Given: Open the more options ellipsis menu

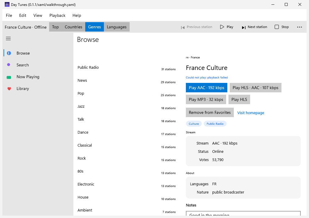Looking at the screenshot, I should (299, 27).
